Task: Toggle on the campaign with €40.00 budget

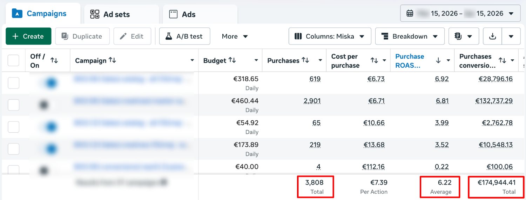Action: click(x=47, y=171)
